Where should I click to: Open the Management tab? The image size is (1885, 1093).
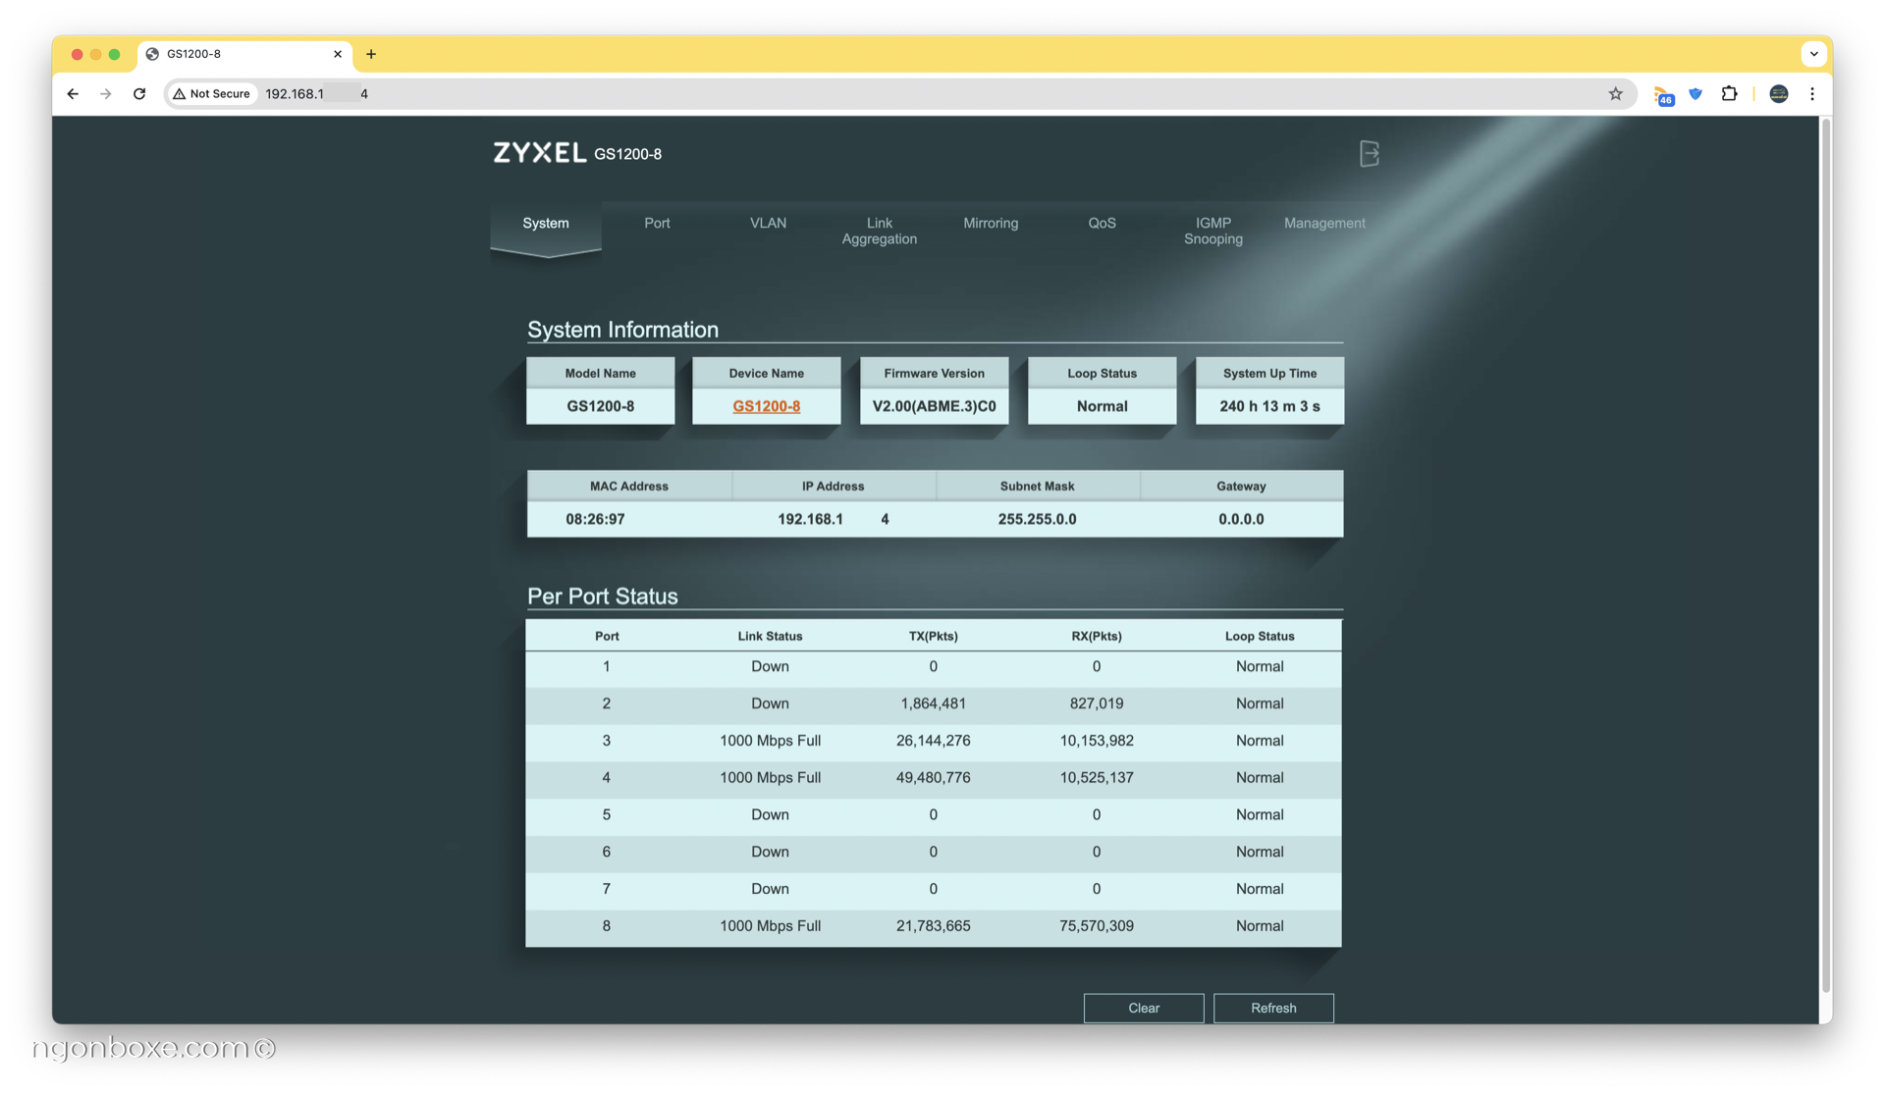pos(1324,224)
